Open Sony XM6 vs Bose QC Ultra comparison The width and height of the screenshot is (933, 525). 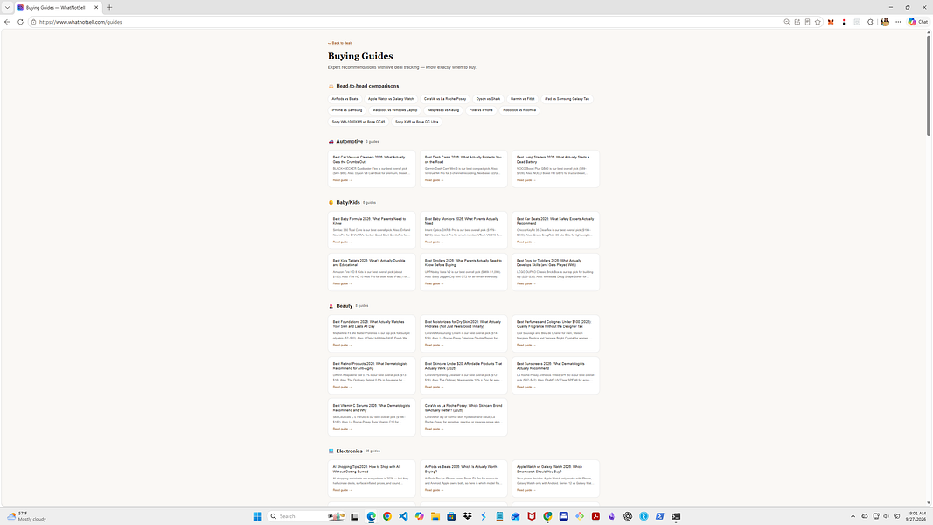pos(416,122)
